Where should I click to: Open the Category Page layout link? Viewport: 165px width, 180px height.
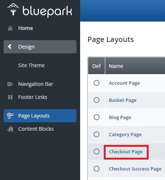tap(125, 135)
